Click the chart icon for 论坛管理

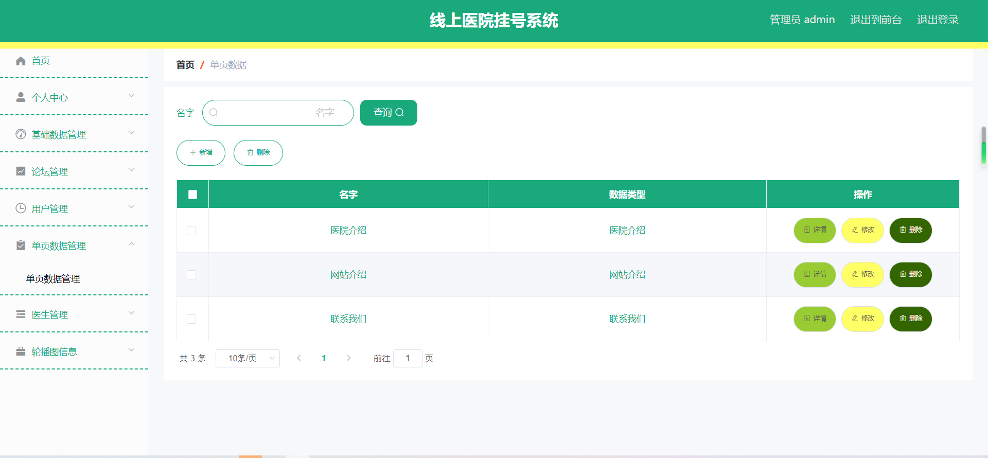21,171
